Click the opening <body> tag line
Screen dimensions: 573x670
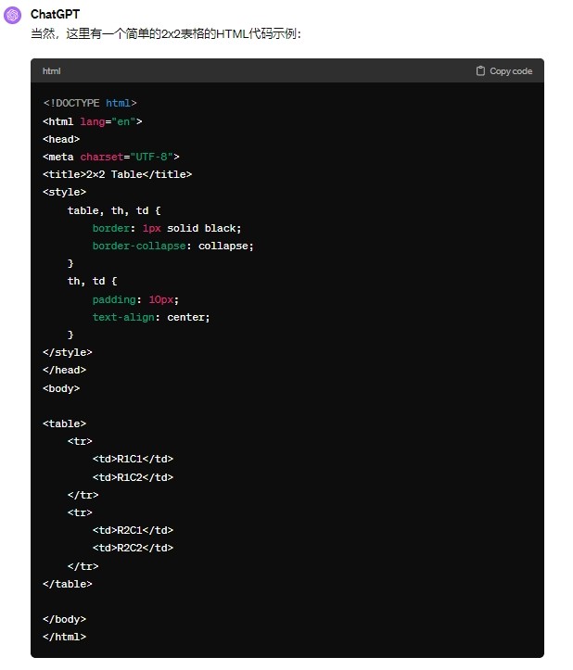tap(61, 388)
